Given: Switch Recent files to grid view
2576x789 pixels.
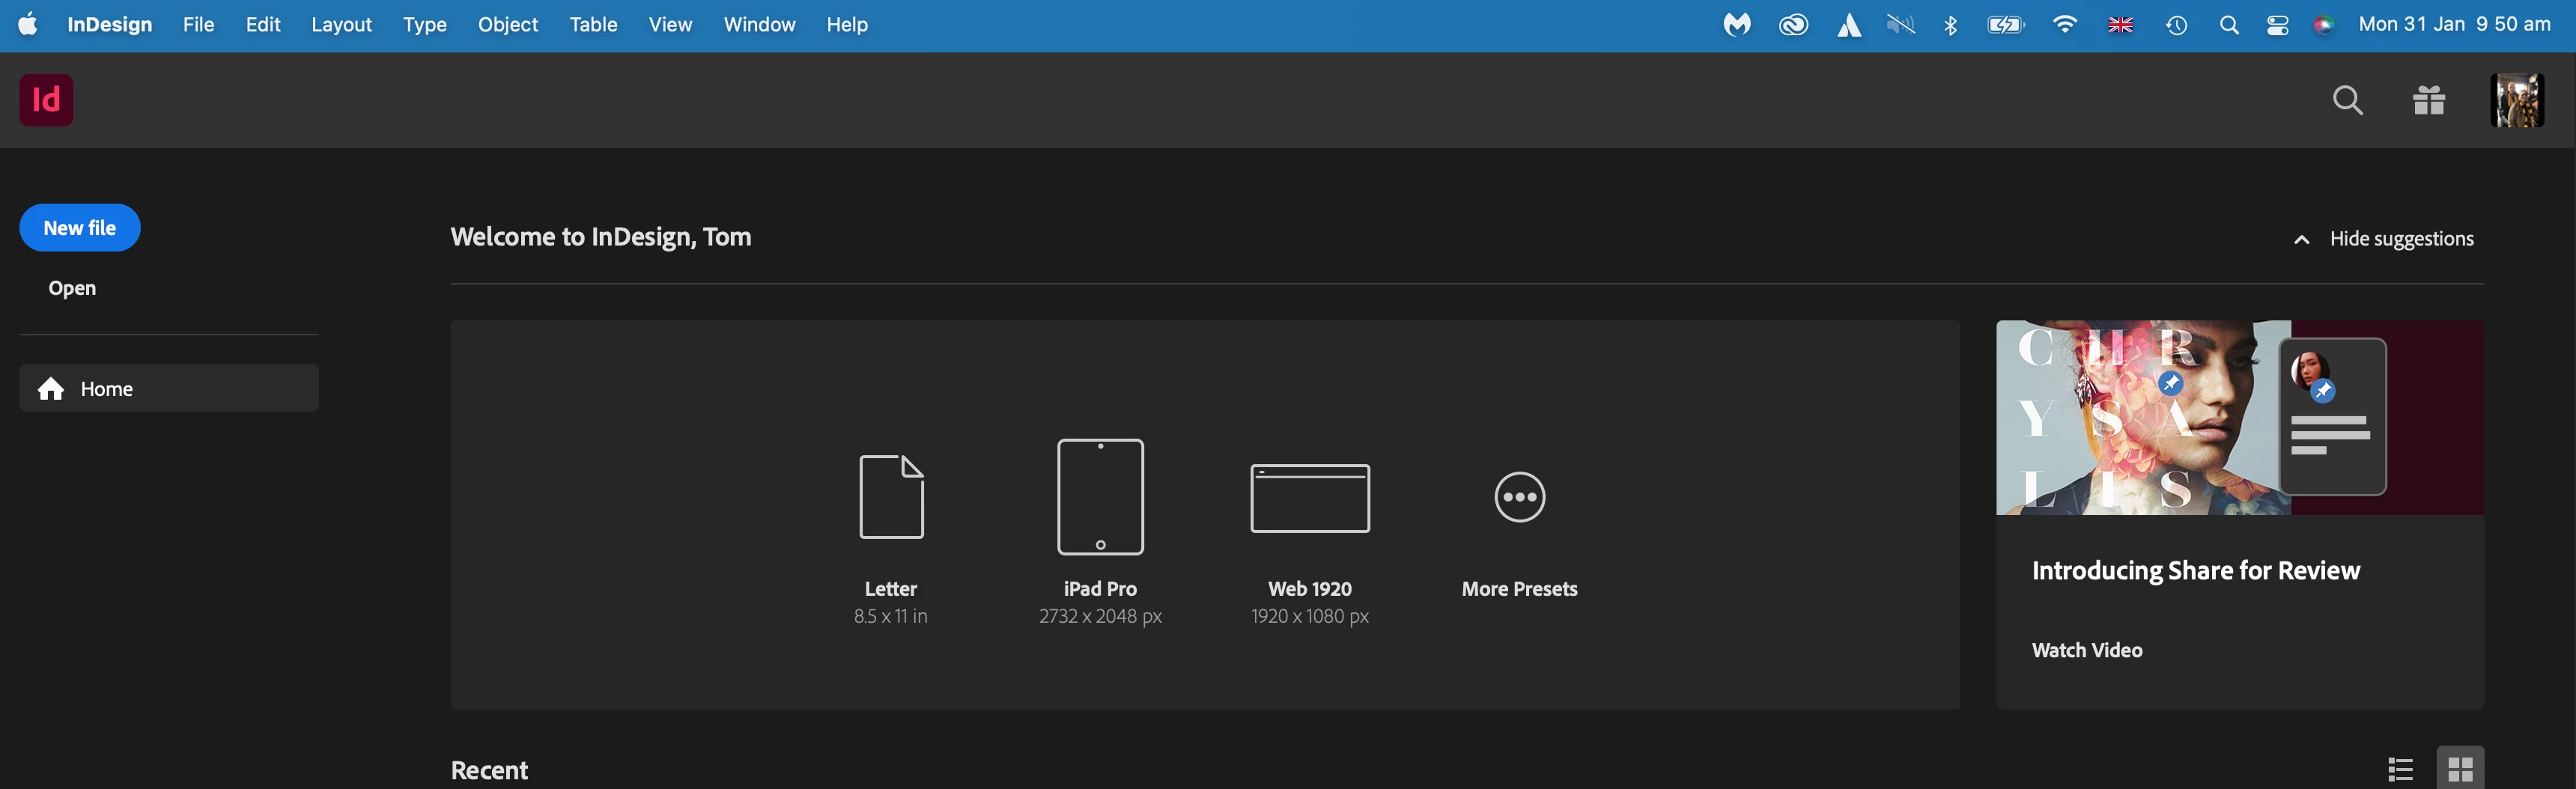Looking at the screenshot, I should click(x=2461, y=769).
